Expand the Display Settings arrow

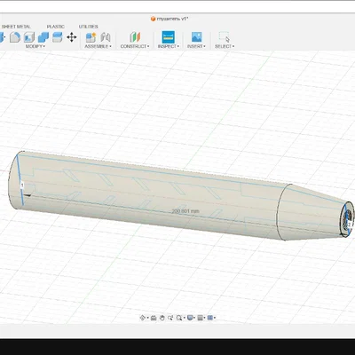194,318
